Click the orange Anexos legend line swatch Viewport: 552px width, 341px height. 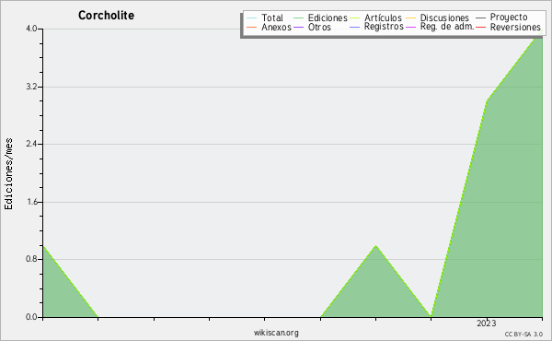click(252, 27)
